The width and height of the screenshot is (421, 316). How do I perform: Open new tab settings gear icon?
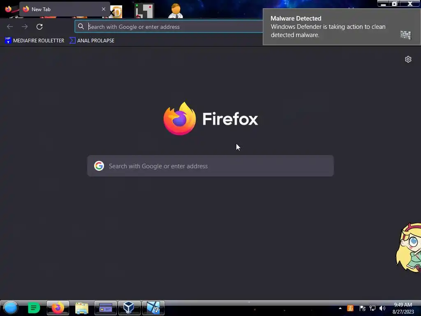point(408,59)
